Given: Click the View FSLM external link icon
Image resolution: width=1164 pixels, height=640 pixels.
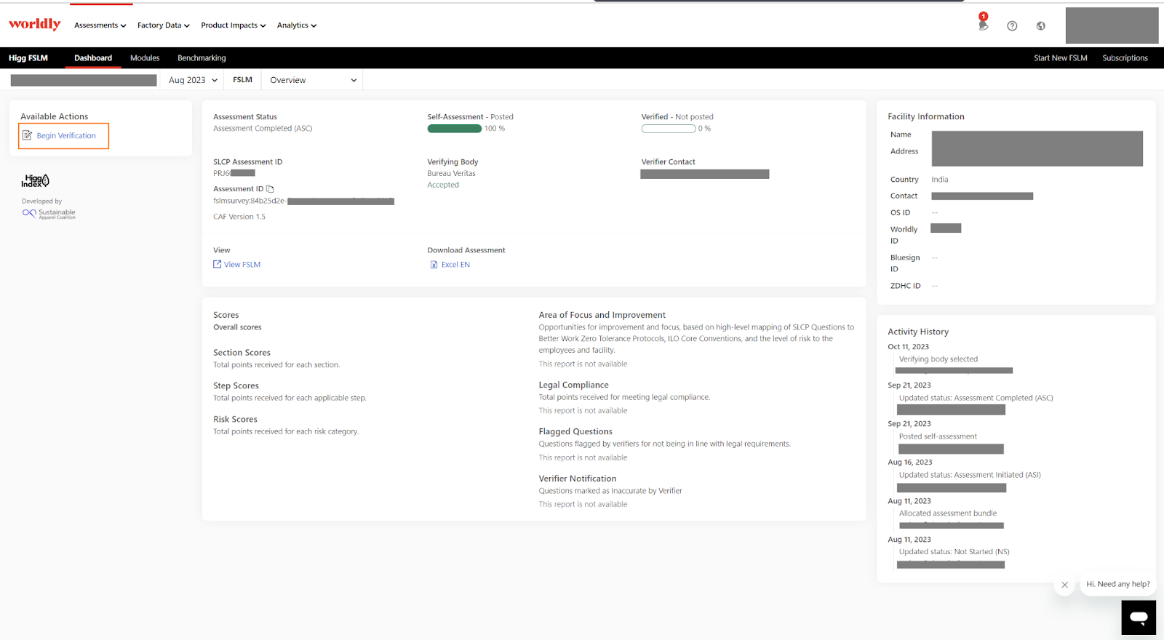Looking at the screenshot, I should 217,264.
